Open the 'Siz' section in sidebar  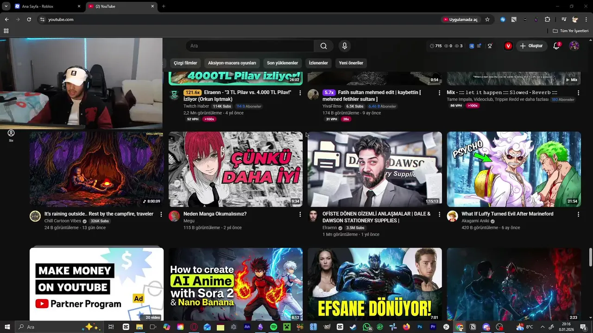tap(11, 135)
